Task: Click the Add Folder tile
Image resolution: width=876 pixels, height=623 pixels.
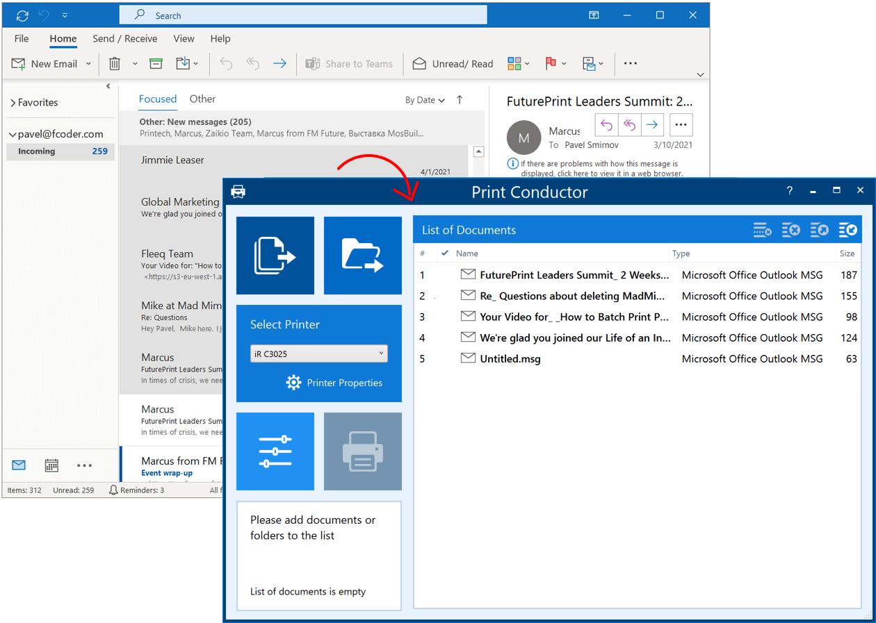Action: [362, 256]
